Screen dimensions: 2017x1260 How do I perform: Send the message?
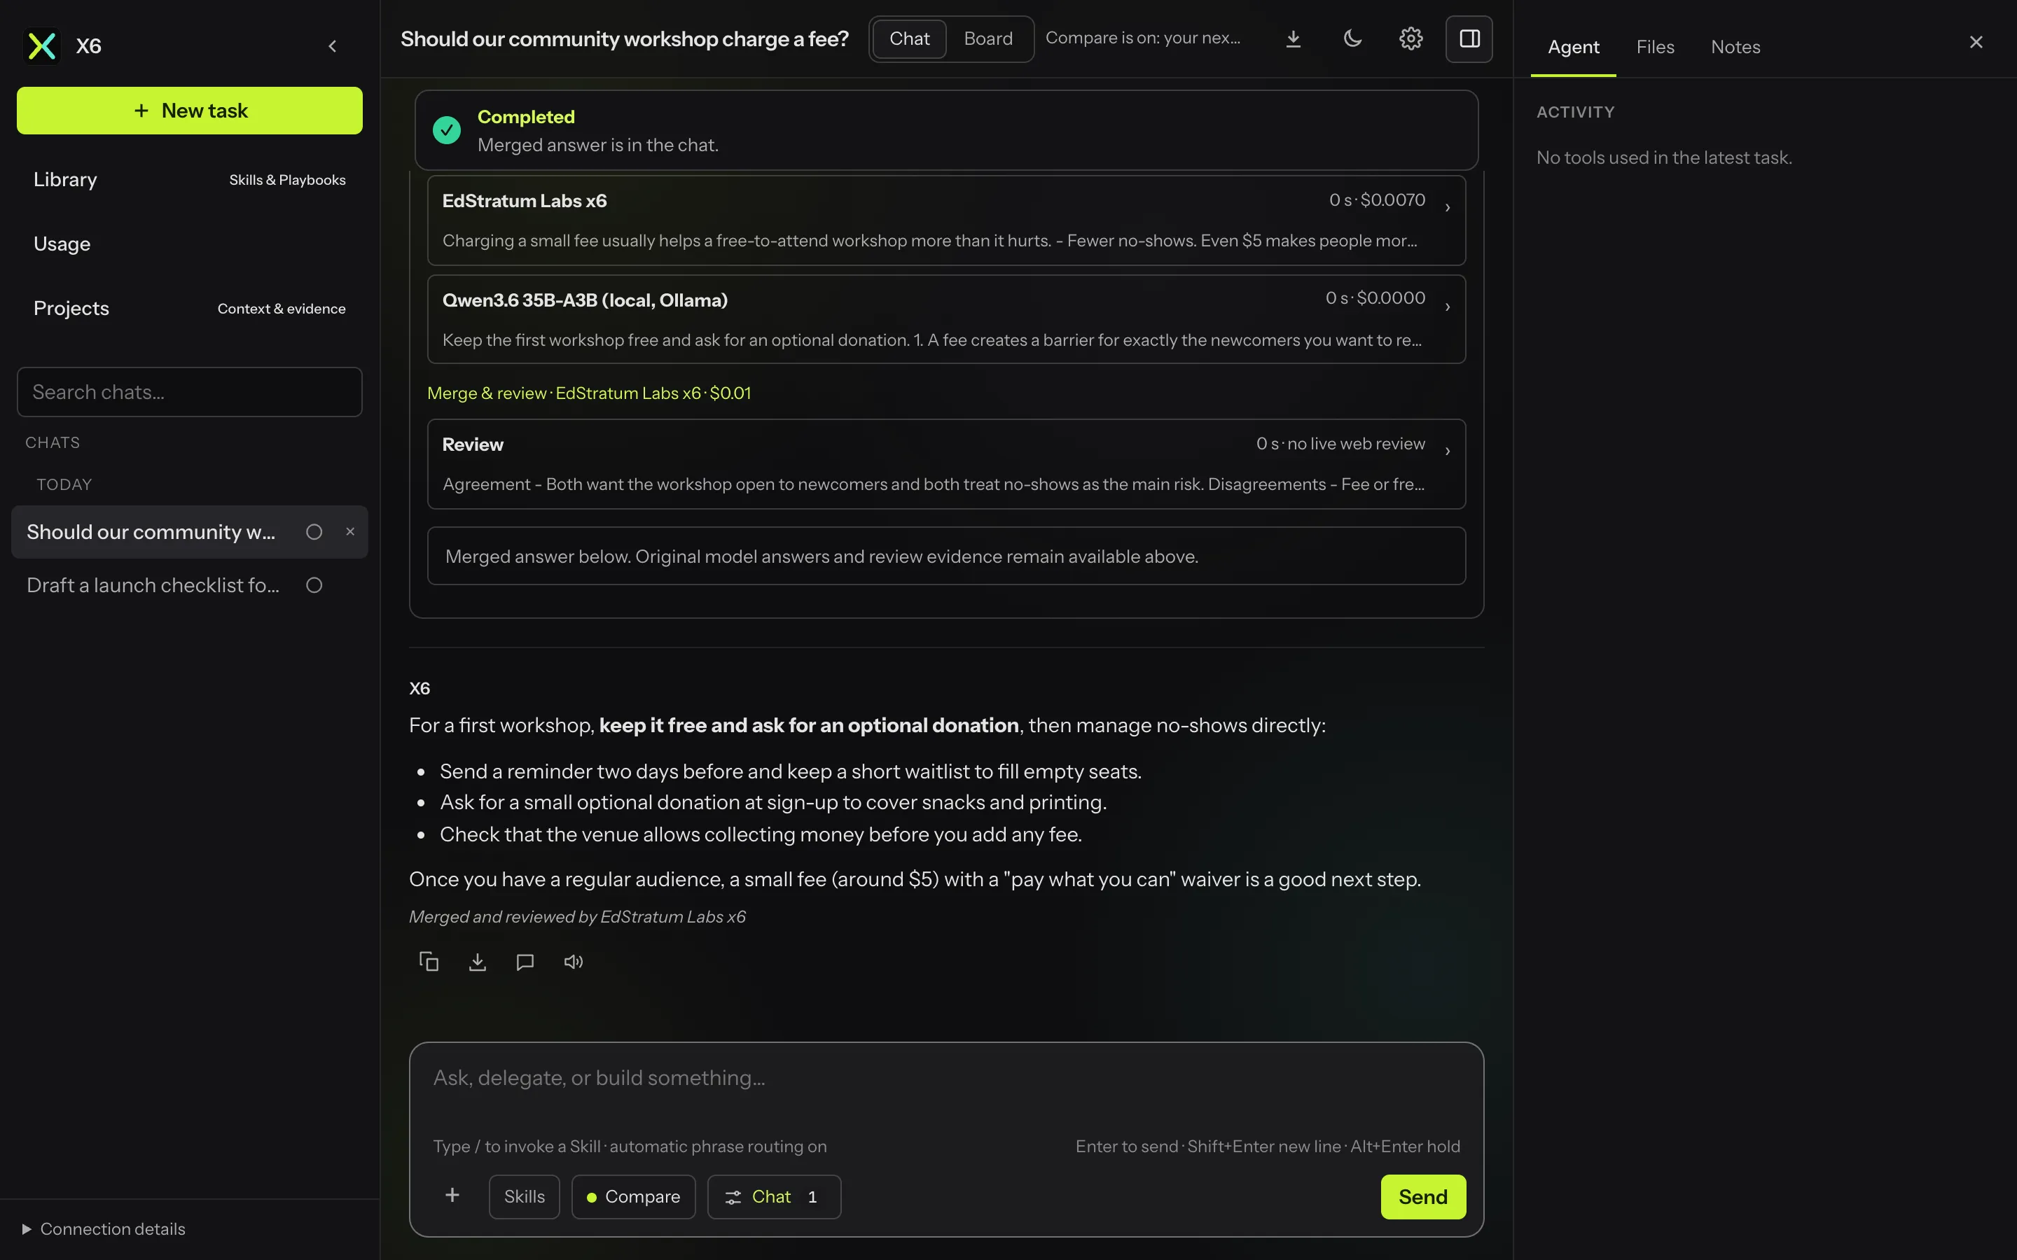tap(1422, 1197)
